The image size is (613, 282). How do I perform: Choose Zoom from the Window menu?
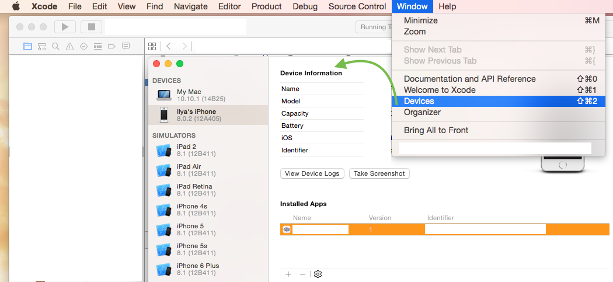pyautogui.click(x=499, y=32)
